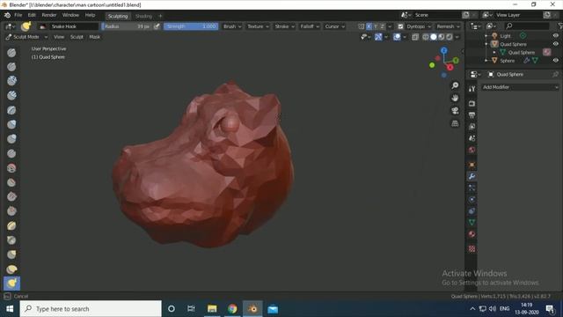Select the Grab brush tool
The width and height of the screenshot is (563, 317).
pos(11,254)
